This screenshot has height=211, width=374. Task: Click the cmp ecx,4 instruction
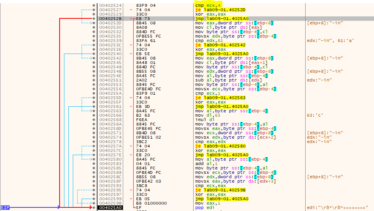208,5
